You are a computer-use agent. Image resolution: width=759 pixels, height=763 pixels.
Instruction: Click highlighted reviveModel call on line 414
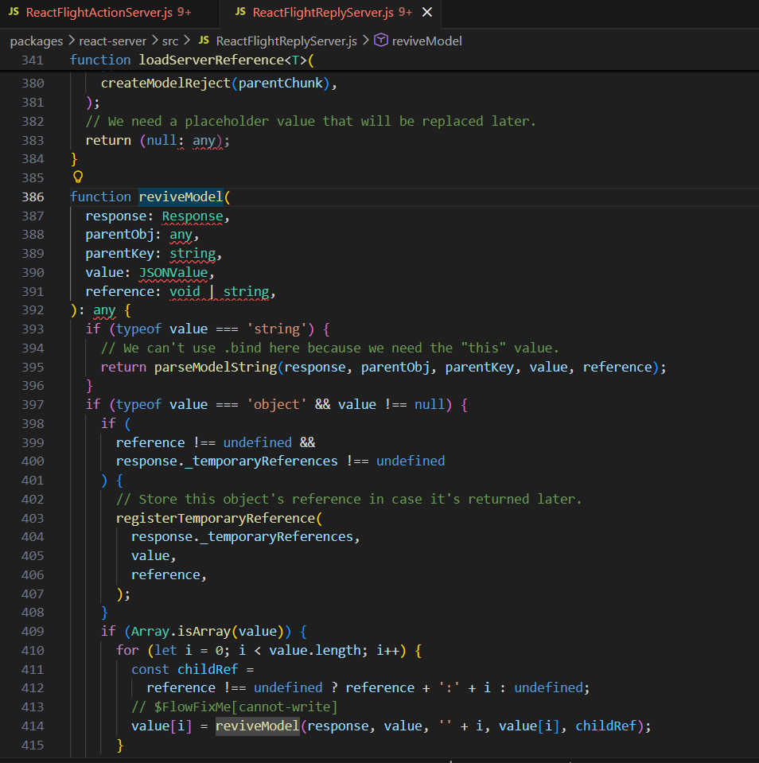(257, 726)
